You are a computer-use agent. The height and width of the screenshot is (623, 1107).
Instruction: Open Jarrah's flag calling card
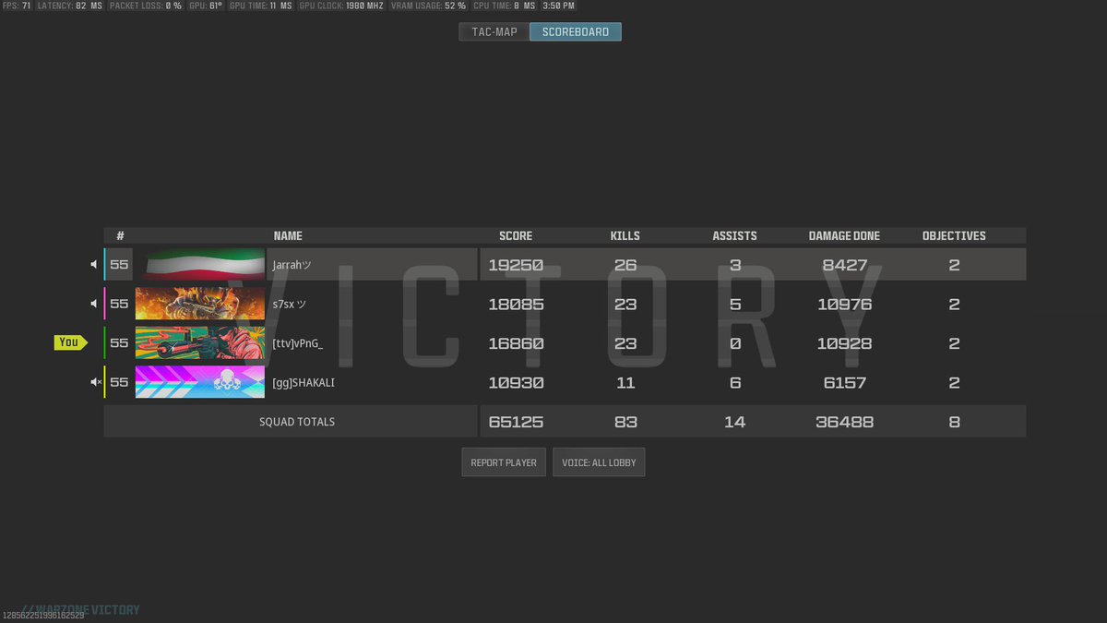(x=200, y=265)
